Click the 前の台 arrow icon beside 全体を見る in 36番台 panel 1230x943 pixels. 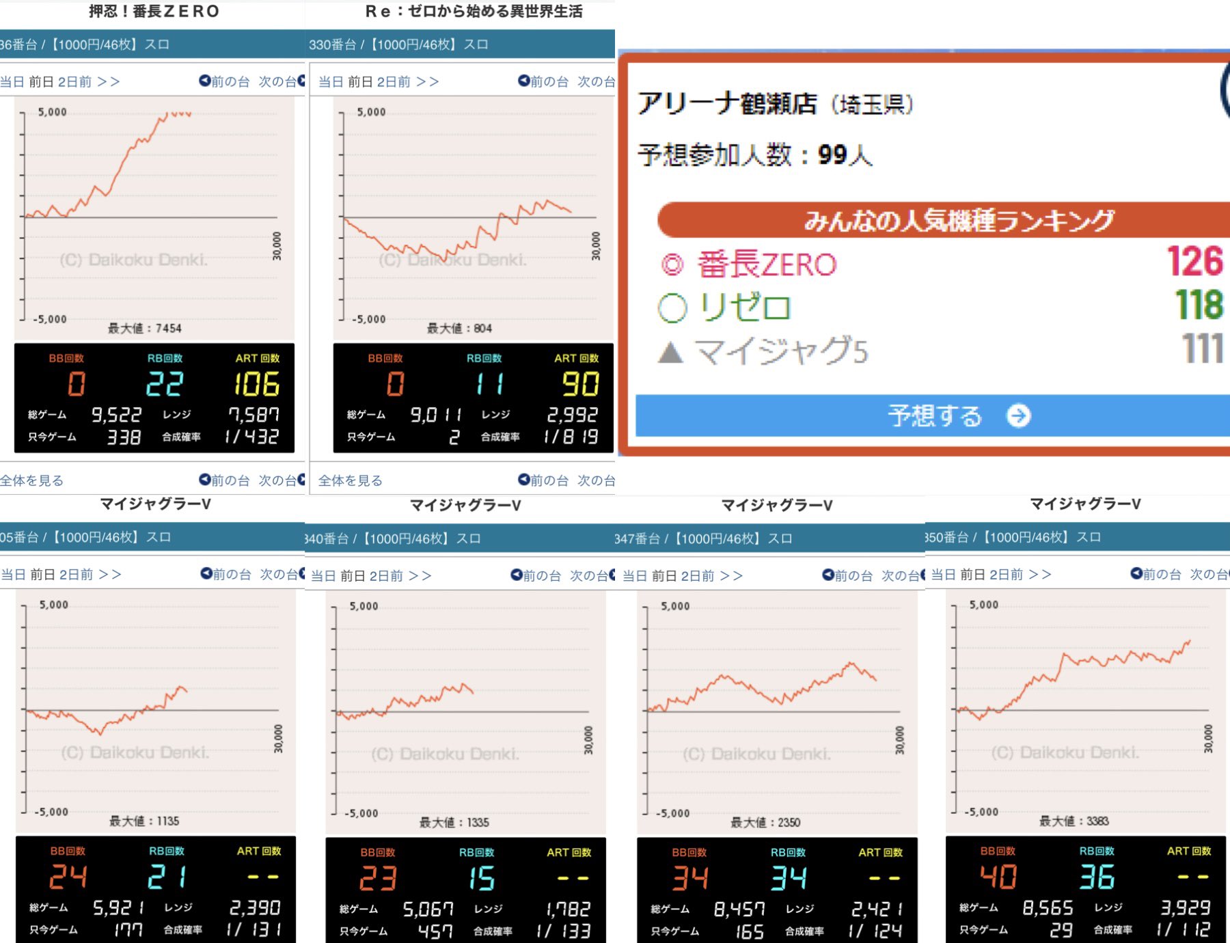point(204,480)
